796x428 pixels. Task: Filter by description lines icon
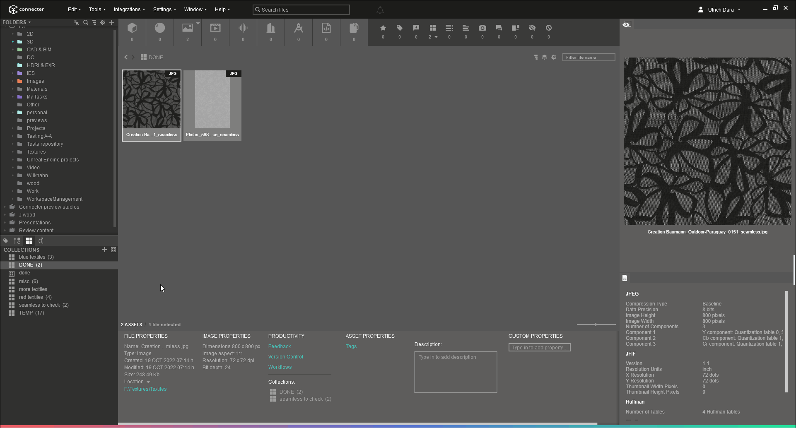tap(449, 28)
